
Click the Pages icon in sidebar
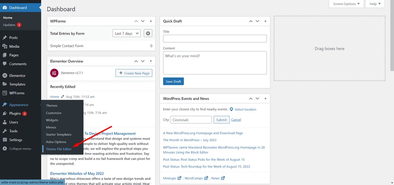coord(4,55)
